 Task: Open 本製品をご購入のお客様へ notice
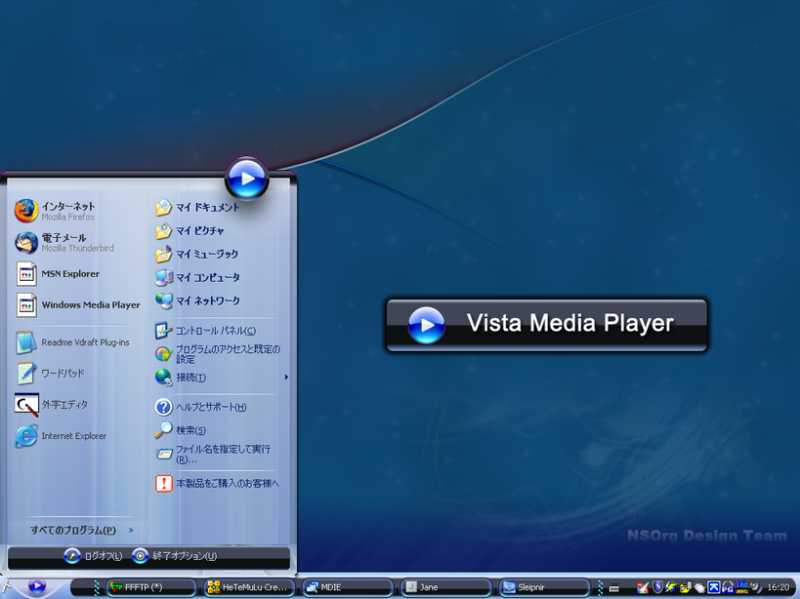[217, 483]
